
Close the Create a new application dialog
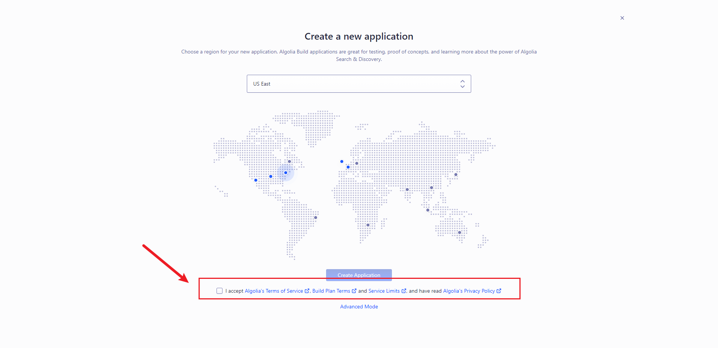click(622, 18)
